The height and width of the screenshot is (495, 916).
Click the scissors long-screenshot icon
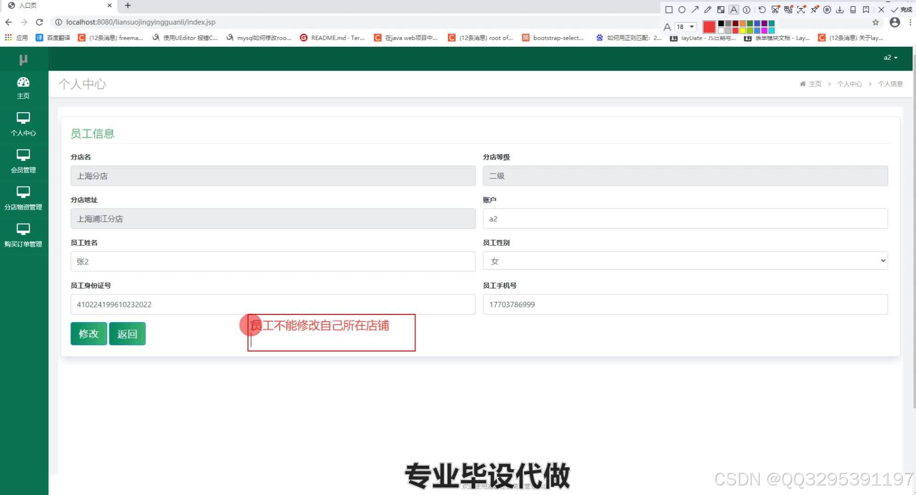tap(775, 10)
